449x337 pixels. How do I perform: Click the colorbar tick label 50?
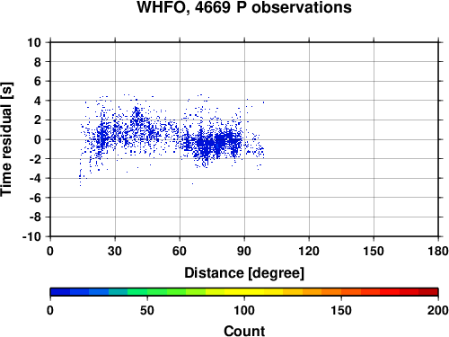147,310
